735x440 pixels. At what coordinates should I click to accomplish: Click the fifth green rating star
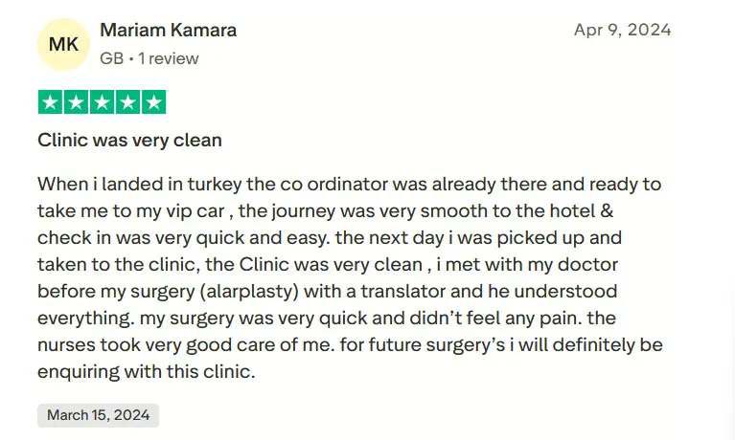[x=153, y=102]
